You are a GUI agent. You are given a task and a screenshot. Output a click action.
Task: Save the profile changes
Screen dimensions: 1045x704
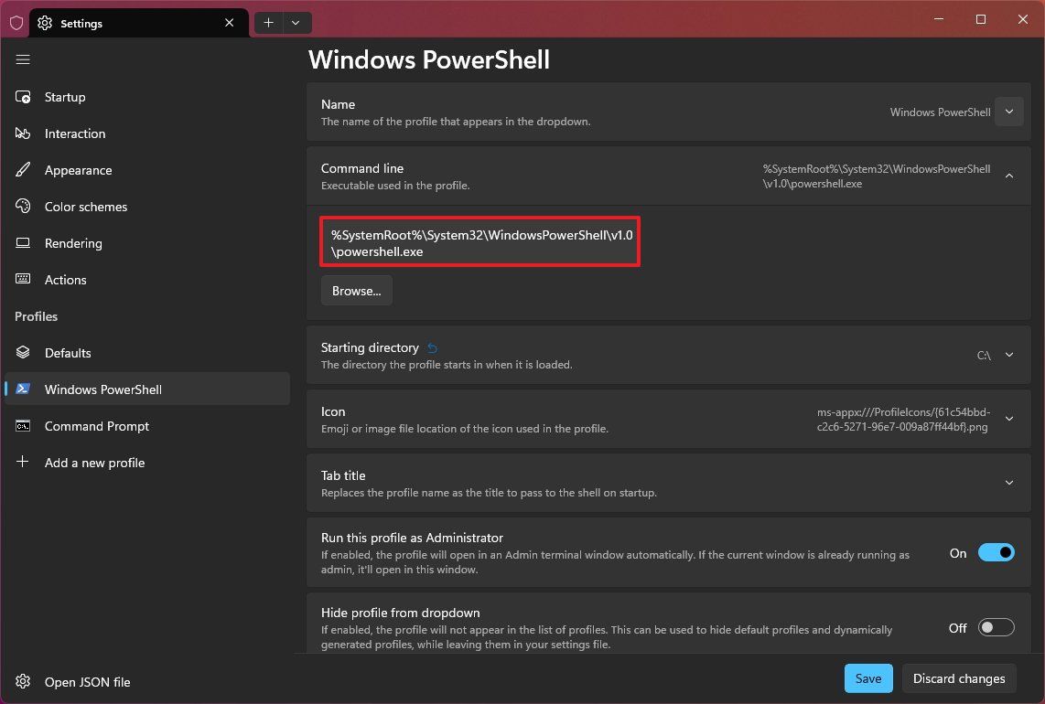(867, 678)
